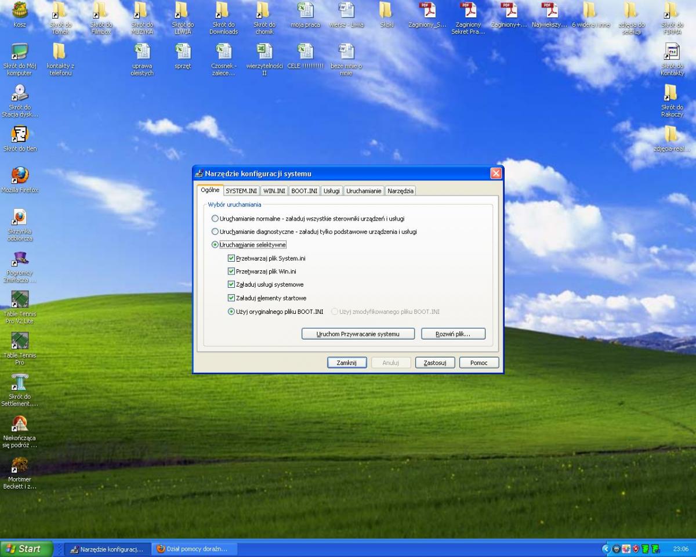Toggle Załaduj elementy startowe checkbox
Screen dimensions: 696x557
click(x=231, y=298)
